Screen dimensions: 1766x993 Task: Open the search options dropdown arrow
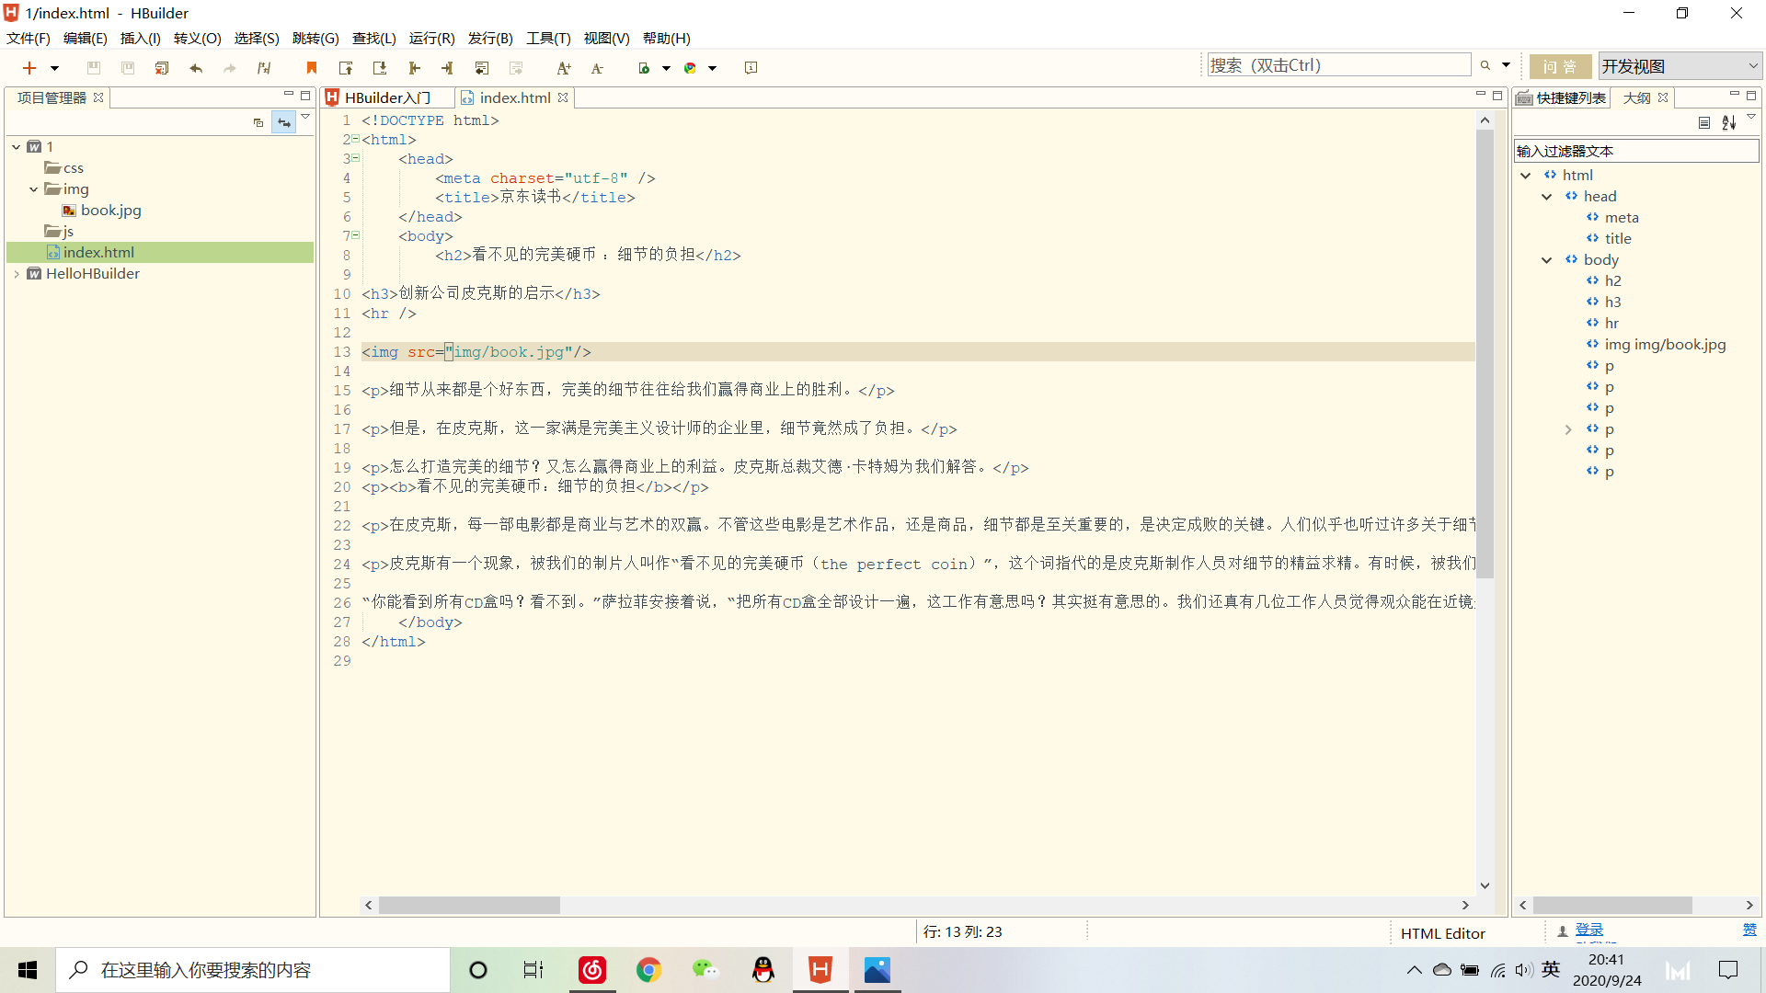(x=1506, y=65)
